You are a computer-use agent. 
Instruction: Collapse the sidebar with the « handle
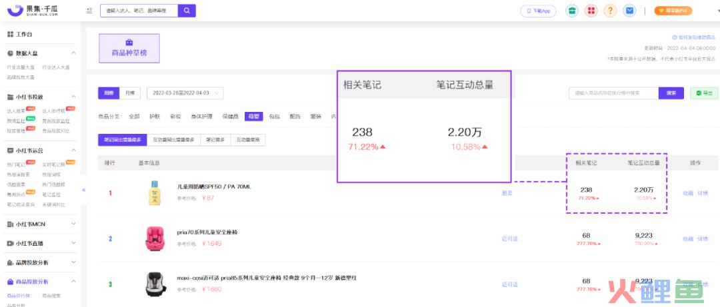(x=83, y=190)
